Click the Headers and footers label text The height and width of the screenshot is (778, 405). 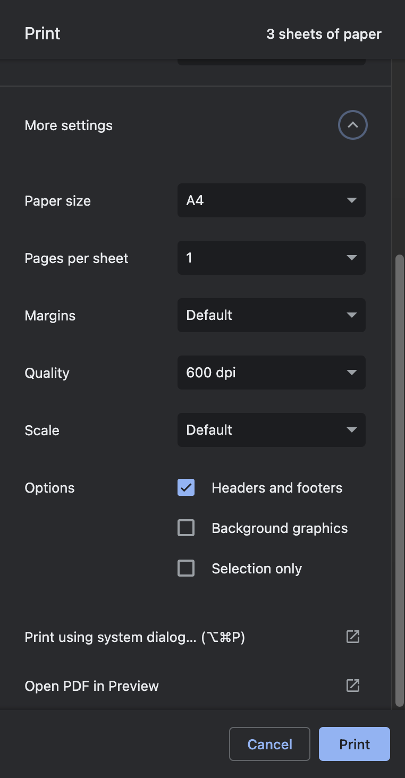(277, 488)
